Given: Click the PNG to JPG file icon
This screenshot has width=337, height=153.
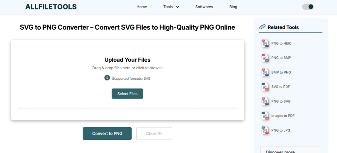Looking at the screenshot, I should pos(265,131).
